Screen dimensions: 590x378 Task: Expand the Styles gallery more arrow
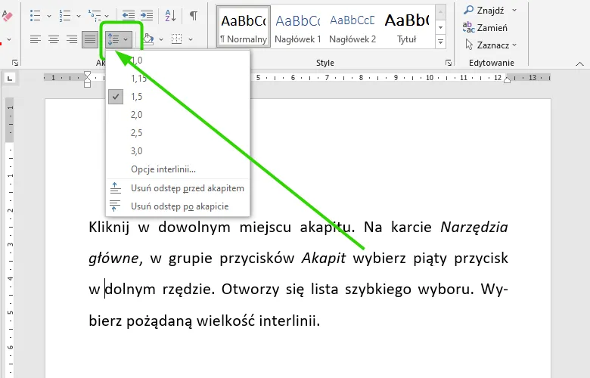tap(441, 42)
